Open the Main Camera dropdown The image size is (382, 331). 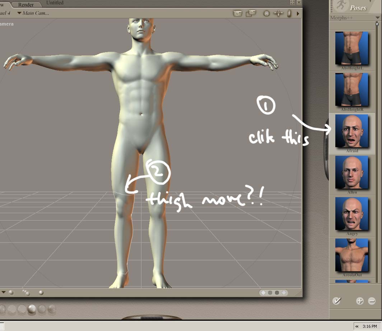coord(33,13)
